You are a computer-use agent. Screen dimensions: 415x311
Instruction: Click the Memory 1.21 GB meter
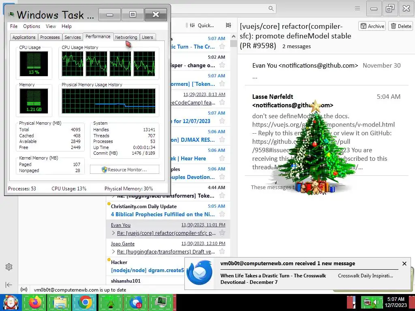tap(34, 101)
